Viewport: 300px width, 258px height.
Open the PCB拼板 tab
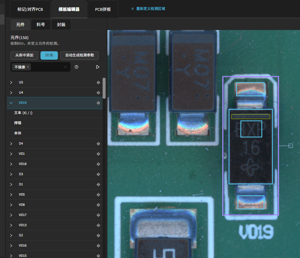(103, 9)
